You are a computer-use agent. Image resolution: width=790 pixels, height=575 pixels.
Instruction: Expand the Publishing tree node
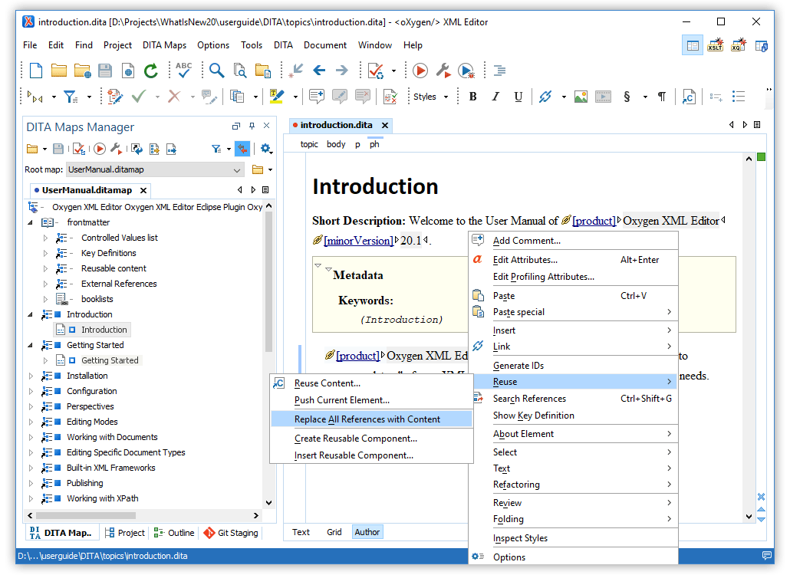point(31,483)
